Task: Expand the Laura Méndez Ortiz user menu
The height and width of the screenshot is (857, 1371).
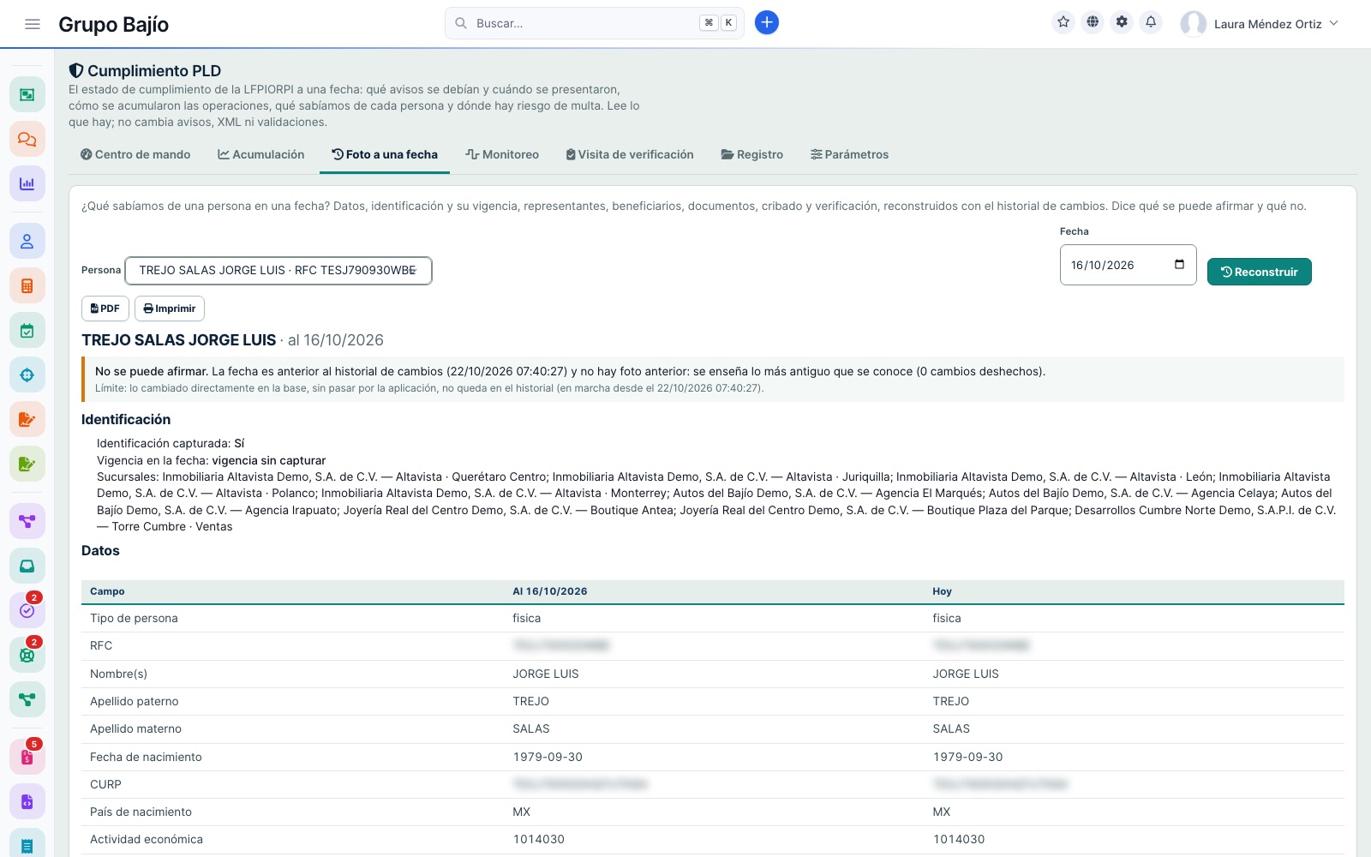Action: (x=1260, y=24)
